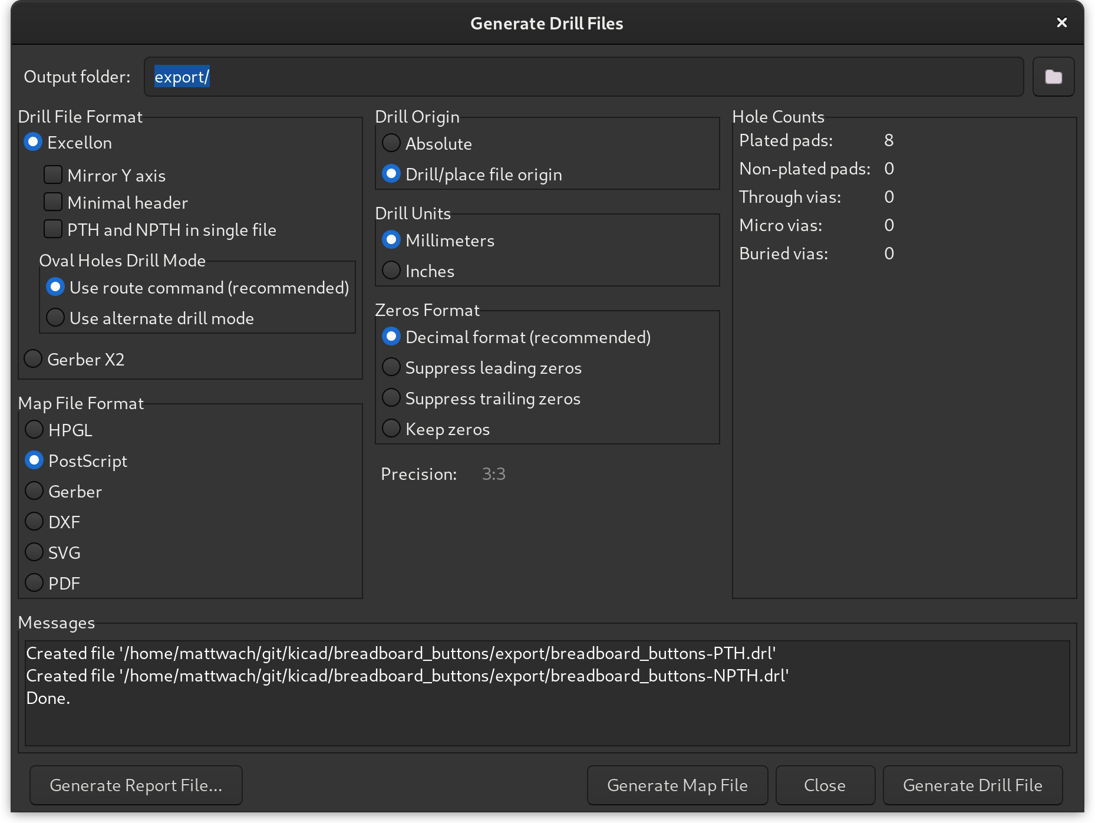Select Suppress leading zeros format
This screenshot has width=1095, height=823.
coord(391,367)
